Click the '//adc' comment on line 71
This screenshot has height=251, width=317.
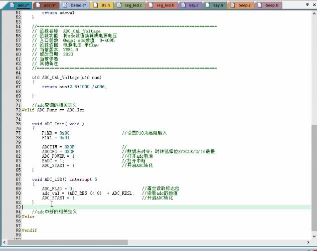tap(54, 105)
